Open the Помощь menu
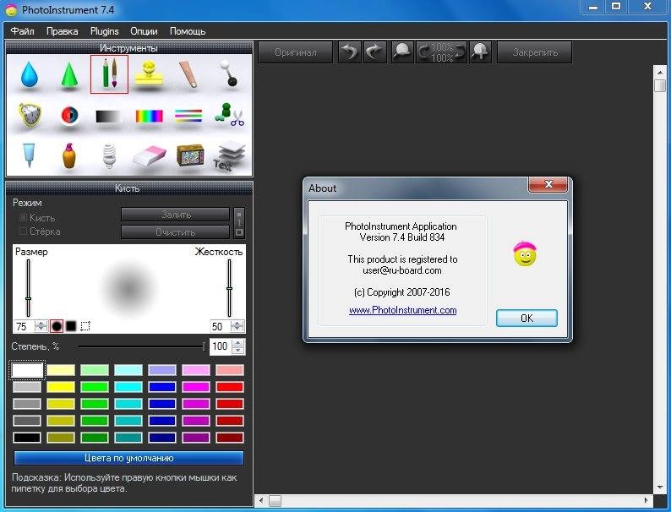Screen dimensions: 671x512 click(188, 31)
